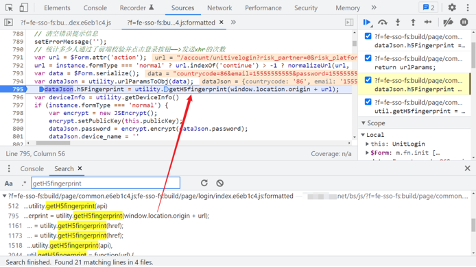Activate the inspect element picker icon

click(9, 8)
